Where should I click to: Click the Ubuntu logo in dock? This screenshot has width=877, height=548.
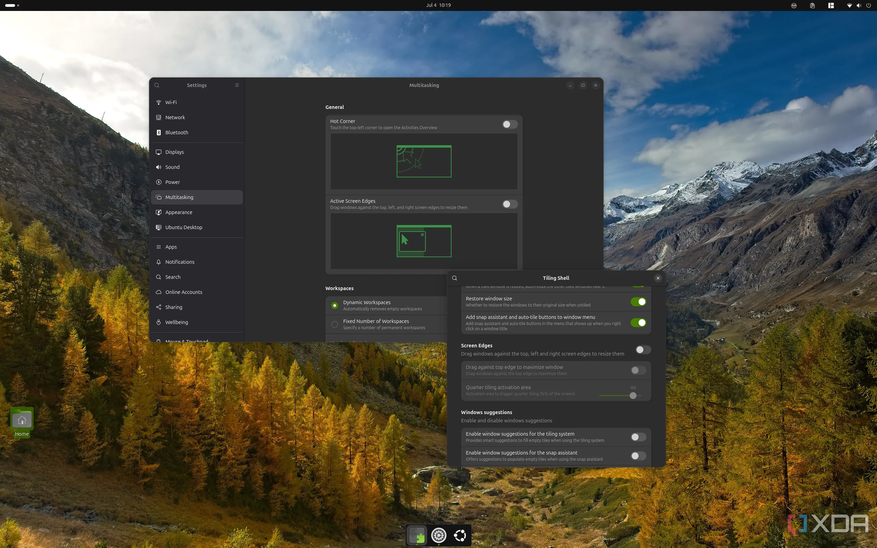(460, 535)
